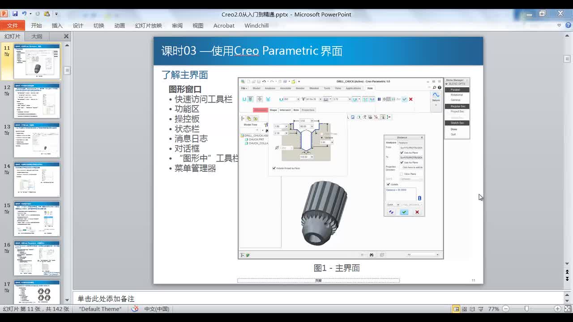
Task: Click animation star icon under slide 11
Action: click(7, 54)
